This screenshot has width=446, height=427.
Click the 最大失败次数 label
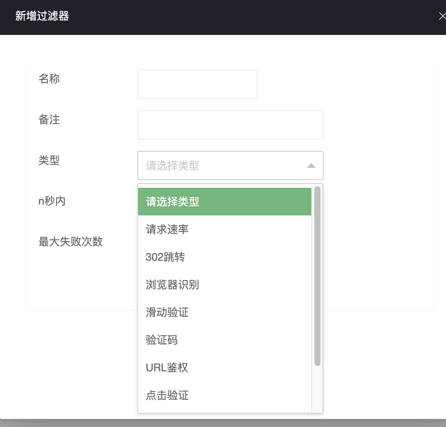pyautogui.click(x=71, y=242)
